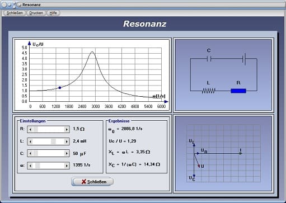Click the inductor coil symbol L
Viewport: 286px width, 203px height.
(x=209, y=91)
